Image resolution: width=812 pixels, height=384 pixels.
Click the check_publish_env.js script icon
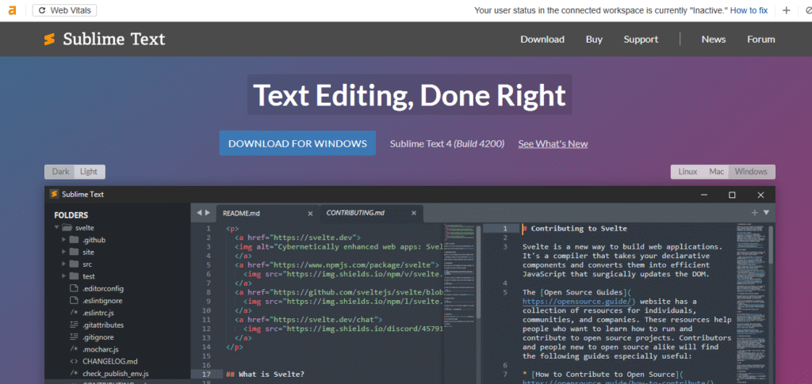[74, 373]
